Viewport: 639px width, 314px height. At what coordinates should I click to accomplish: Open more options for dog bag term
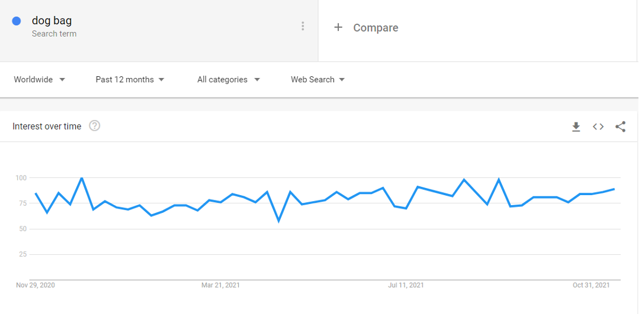(x=303, y=27)
